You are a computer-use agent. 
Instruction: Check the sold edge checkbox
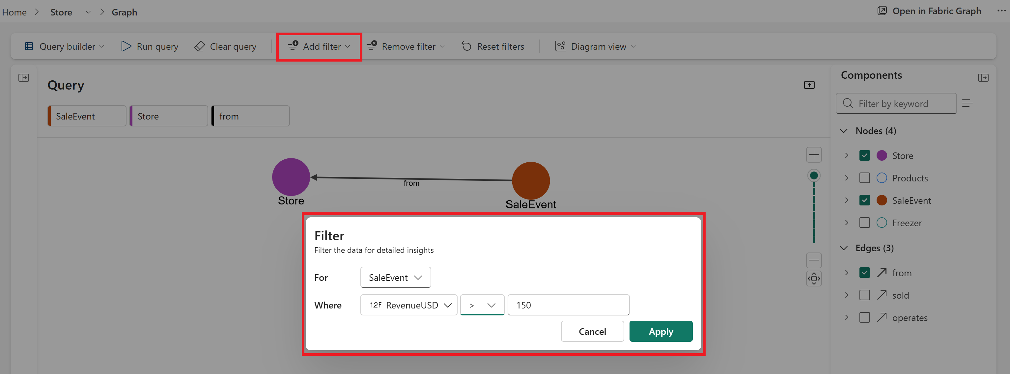click(x=864, y=295)
